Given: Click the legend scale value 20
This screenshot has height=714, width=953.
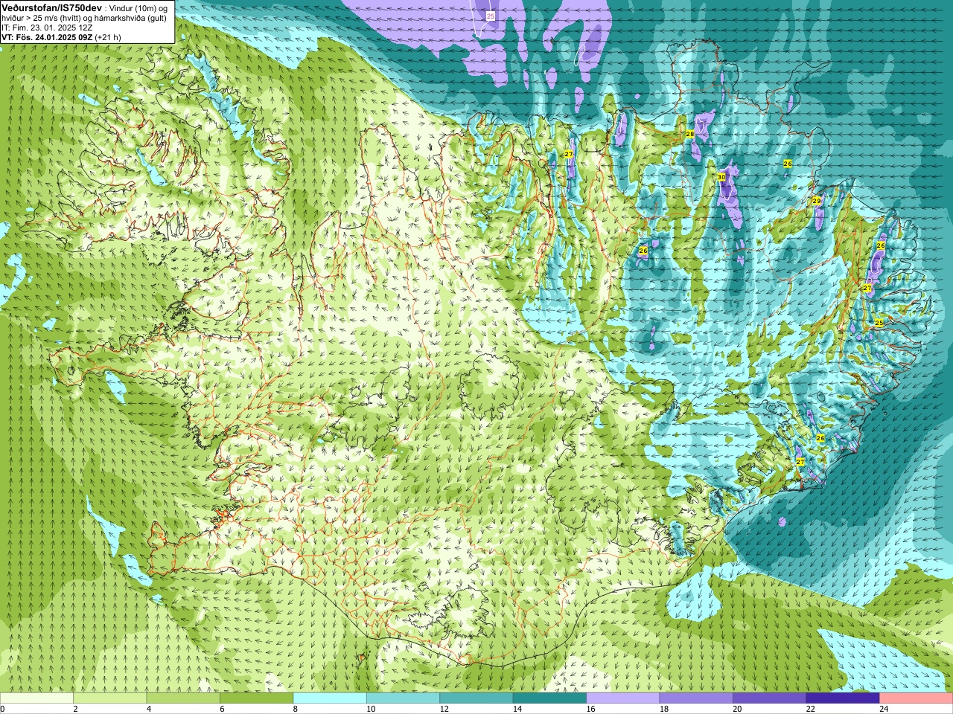Looking at the screenshot, I should point(737,709).
